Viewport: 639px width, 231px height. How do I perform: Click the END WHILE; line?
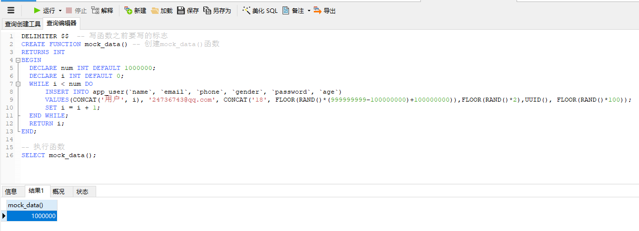click(x=49, y=115)
